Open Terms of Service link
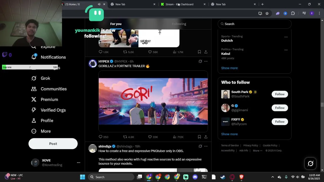 point(230,146)
